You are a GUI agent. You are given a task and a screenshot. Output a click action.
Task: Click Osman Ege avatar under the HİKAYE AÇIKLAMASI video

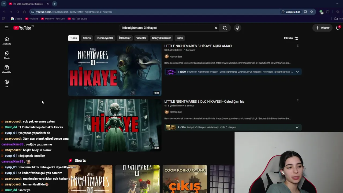tap(167, 57)
